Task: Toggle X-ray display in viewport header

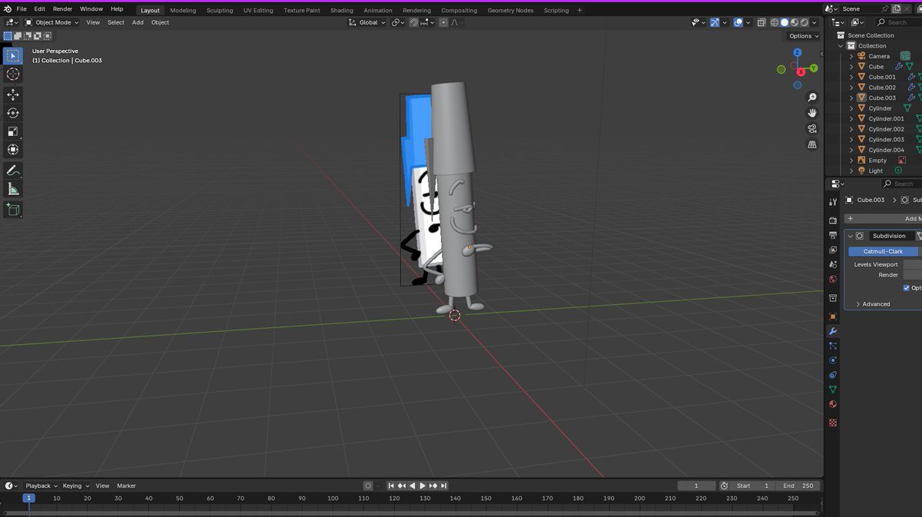Action: (x=761, y=22)
